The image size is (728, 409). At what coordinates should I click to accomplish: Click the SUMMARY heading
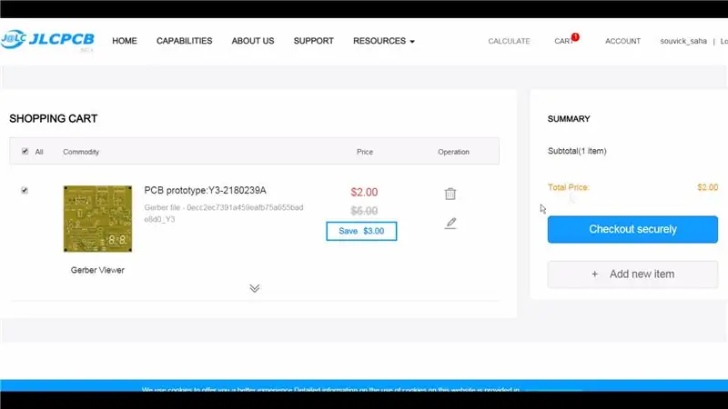tap(569, 119)
